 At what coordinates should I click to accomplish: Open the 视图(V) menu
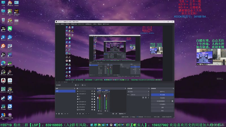click(68, 24)
